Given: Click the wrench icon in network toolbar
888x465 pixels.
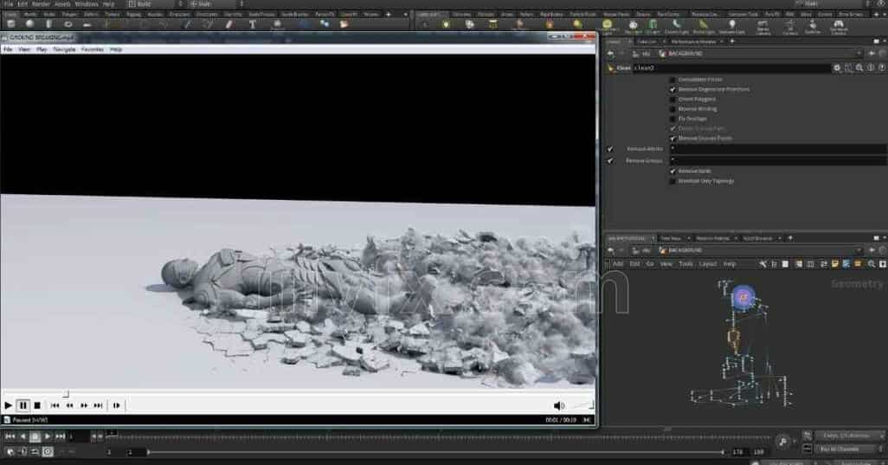Looking at the screenshot, I should tap(763, 264).
